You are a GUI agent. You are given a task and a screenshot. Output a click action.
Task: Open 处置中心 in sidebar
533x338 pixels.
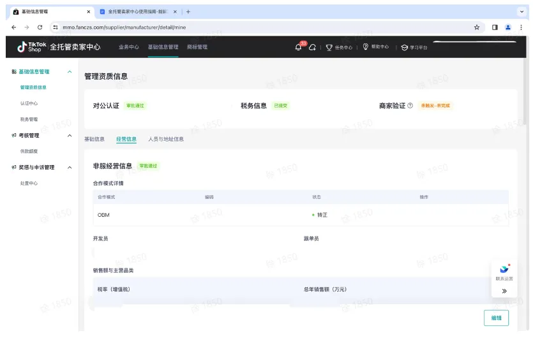[x=29, y=183]
